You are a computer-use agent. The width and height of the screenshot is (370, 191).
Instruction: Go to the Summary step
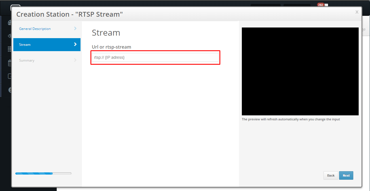click(47, 60)
